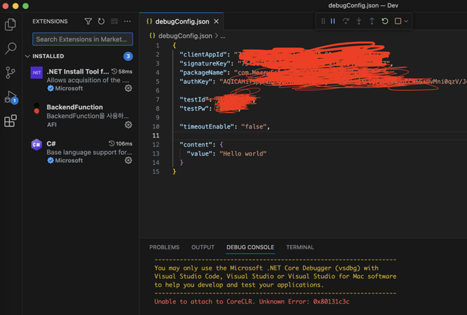
Task: Open the Search view in activity bar
Action: click(x=10, y=48)
